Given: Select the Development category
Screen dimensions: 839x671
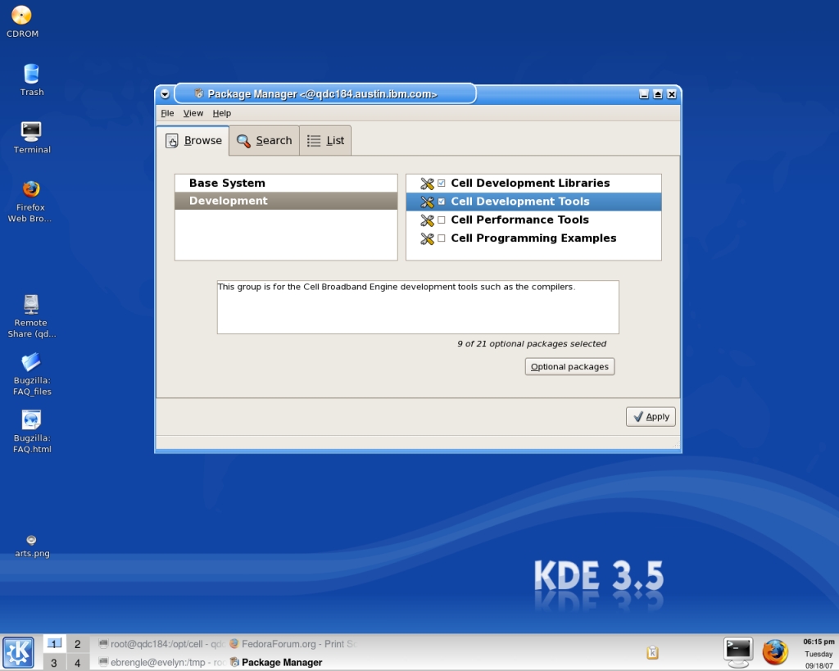Looking at the screenshot, I should pyautogui.click(x=286, y=201).
